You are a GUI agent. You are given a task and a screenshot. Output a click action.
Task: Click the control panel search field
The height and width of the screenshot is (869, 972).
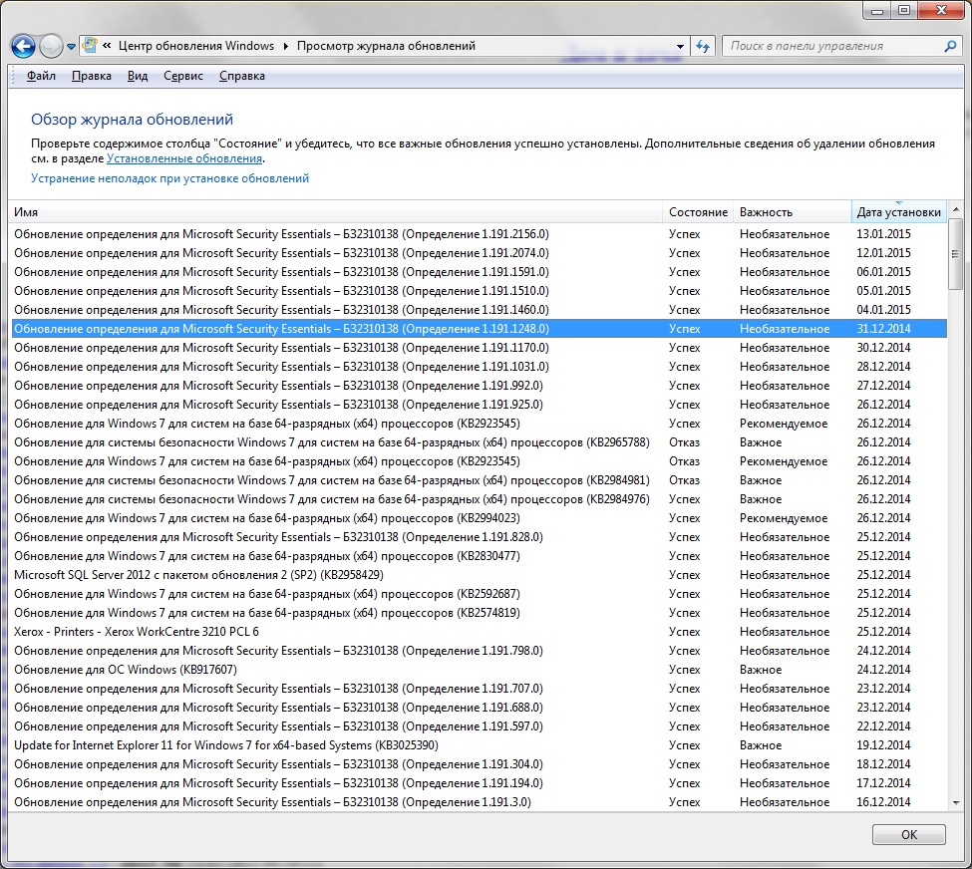pos(832,46)
